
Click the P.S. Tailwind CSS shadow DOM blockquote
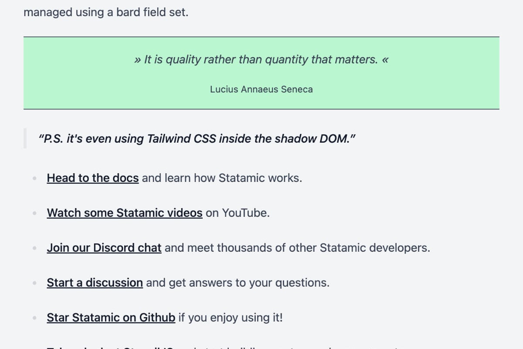coord(197,139)
